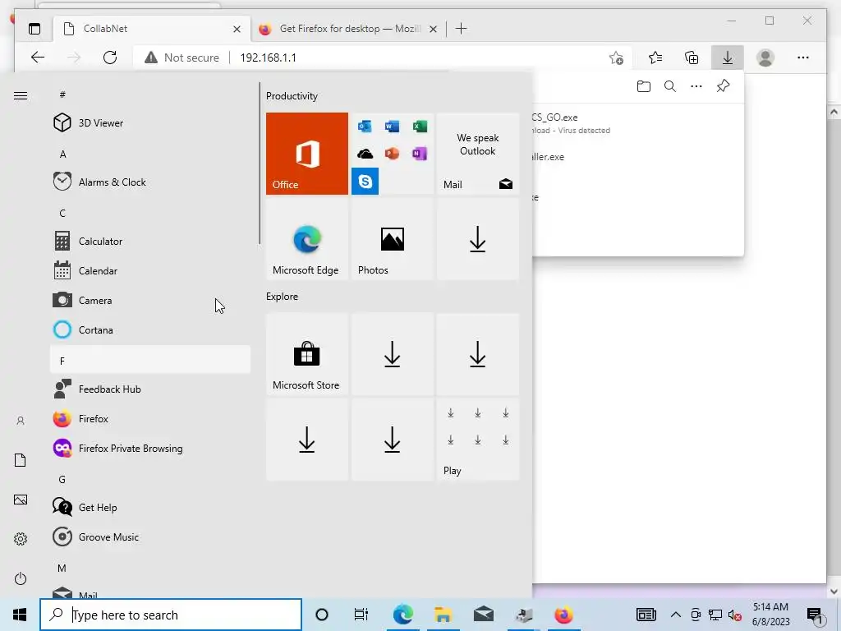
Task: Click the tile group title Productivity
Action: click(x=292, y=96)
